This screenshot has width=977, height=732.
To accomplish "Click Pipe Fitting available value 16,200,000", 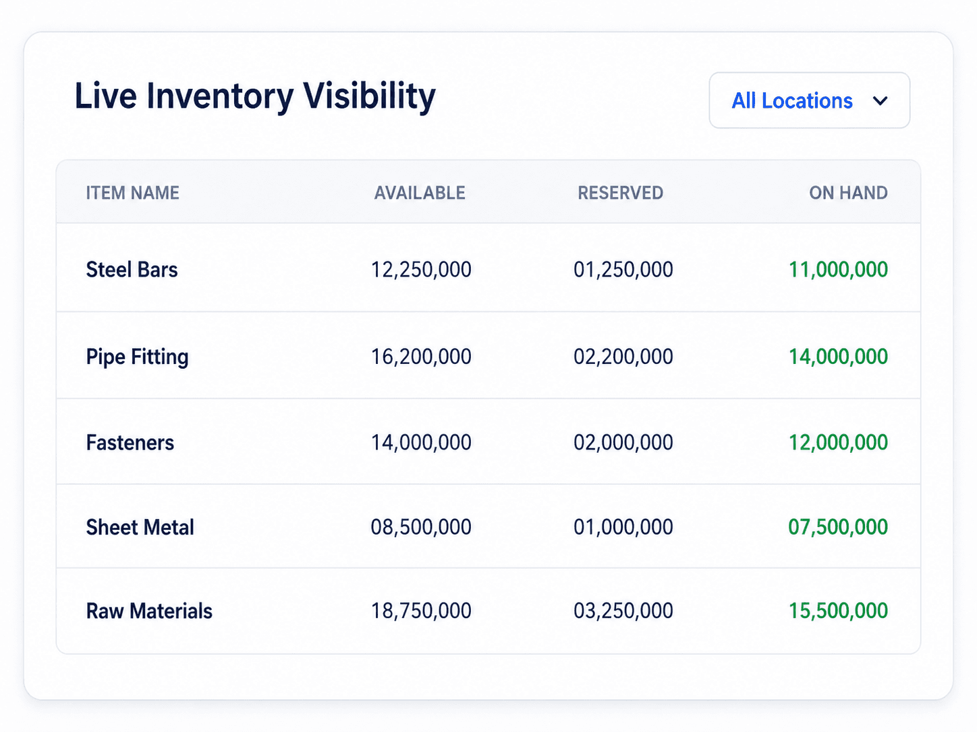I will pos(421,357).
